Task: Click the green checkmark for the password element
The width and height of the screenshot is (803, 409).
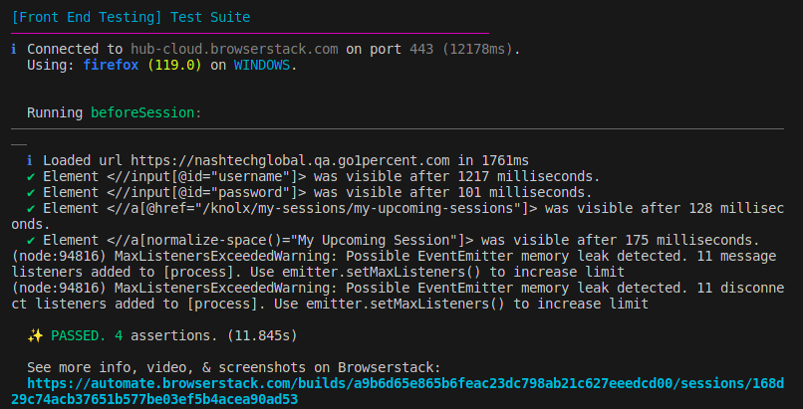Action: point(31,192)
